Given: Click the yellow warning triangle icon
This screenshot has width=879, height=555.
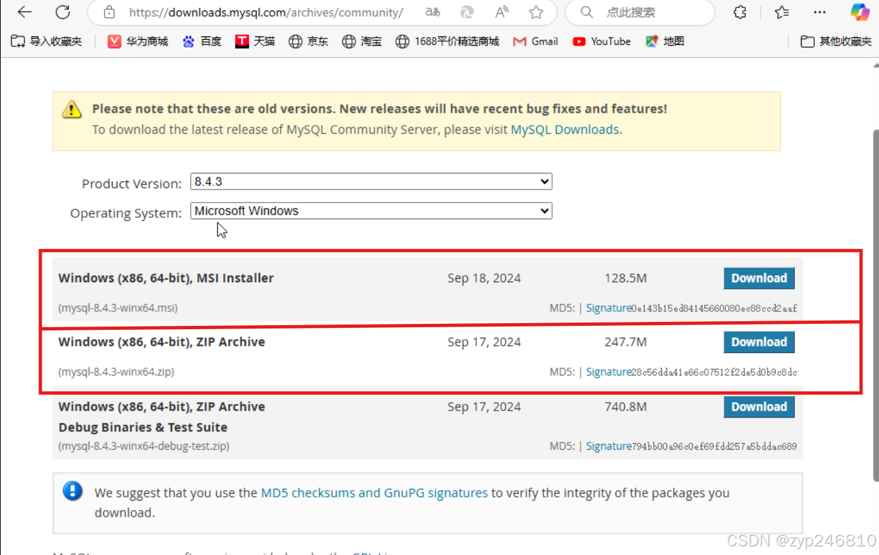Looking at the screenshot, I should (71, 109).
